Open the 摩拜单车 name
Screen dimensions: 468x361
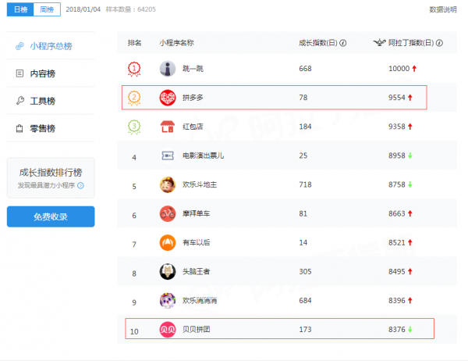point(196,213)
